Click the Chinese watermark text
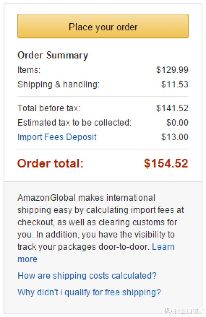 189,311
